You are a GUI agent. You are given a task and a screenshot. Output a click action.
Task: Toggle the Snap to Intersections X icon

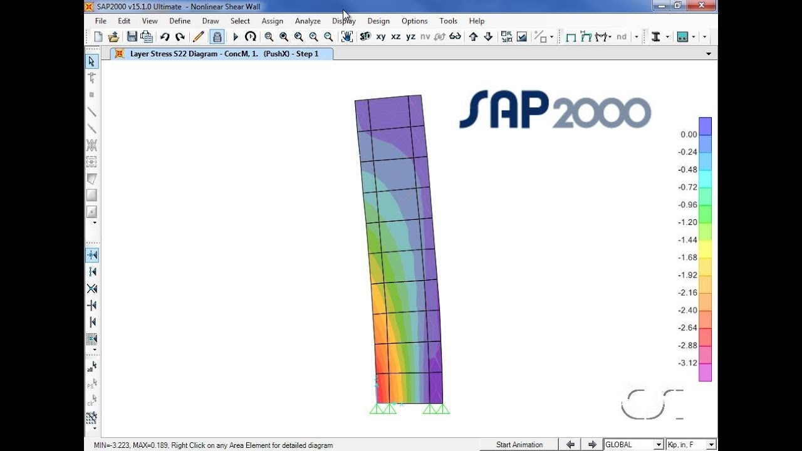point(91,289)
